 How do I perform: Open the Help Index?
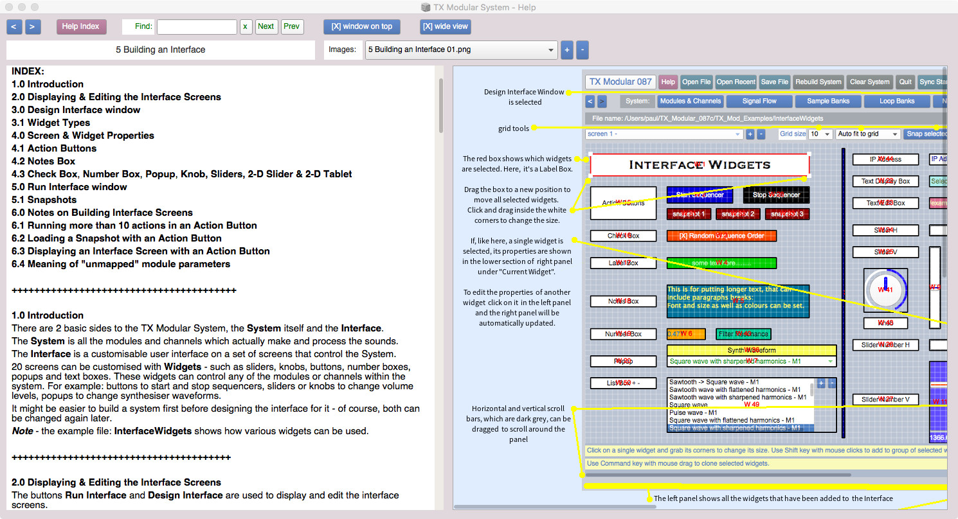tap(80, 26)
